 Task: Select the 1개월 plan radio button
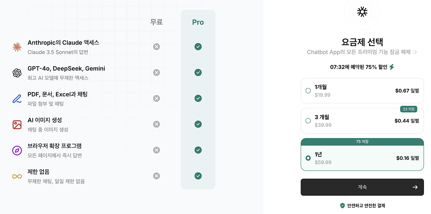click(x=308, y=91)
